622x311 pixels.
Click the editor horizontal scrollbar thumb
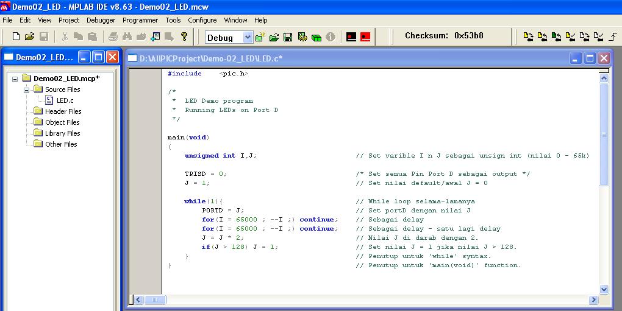click(x=155, y=300)
